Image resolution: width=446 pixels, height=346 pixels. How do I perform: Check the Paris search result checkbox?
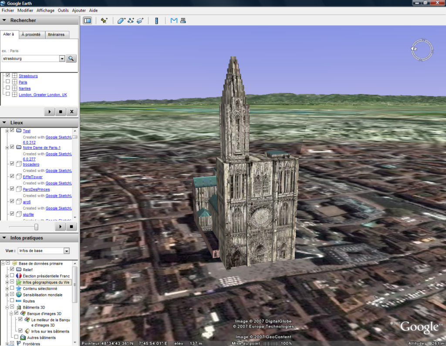[8, 81]
